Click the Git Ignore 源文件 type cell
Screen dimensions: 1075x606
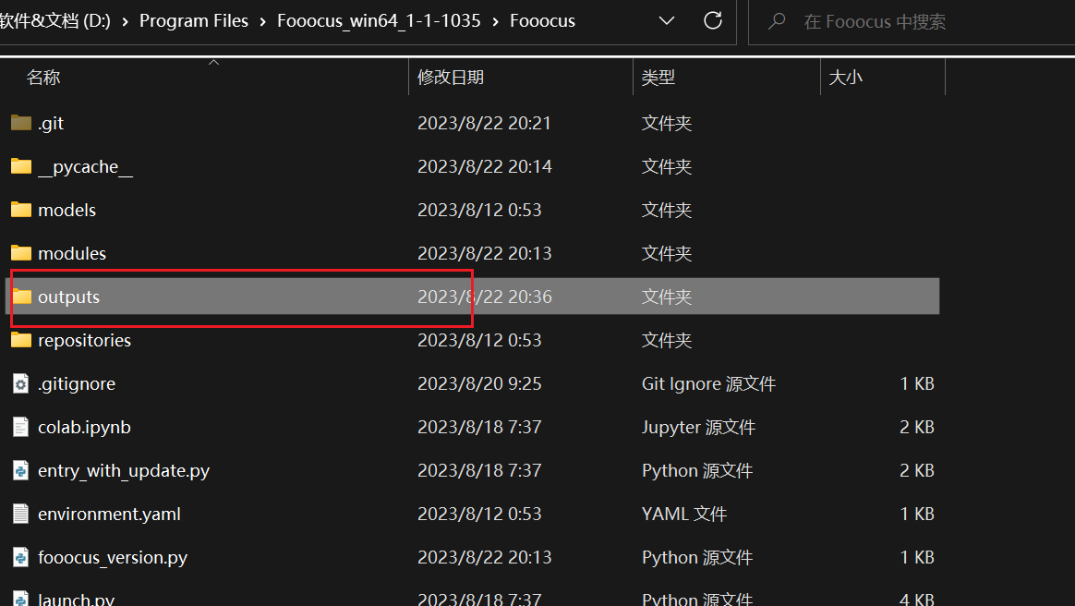click(x=708, y=384)
